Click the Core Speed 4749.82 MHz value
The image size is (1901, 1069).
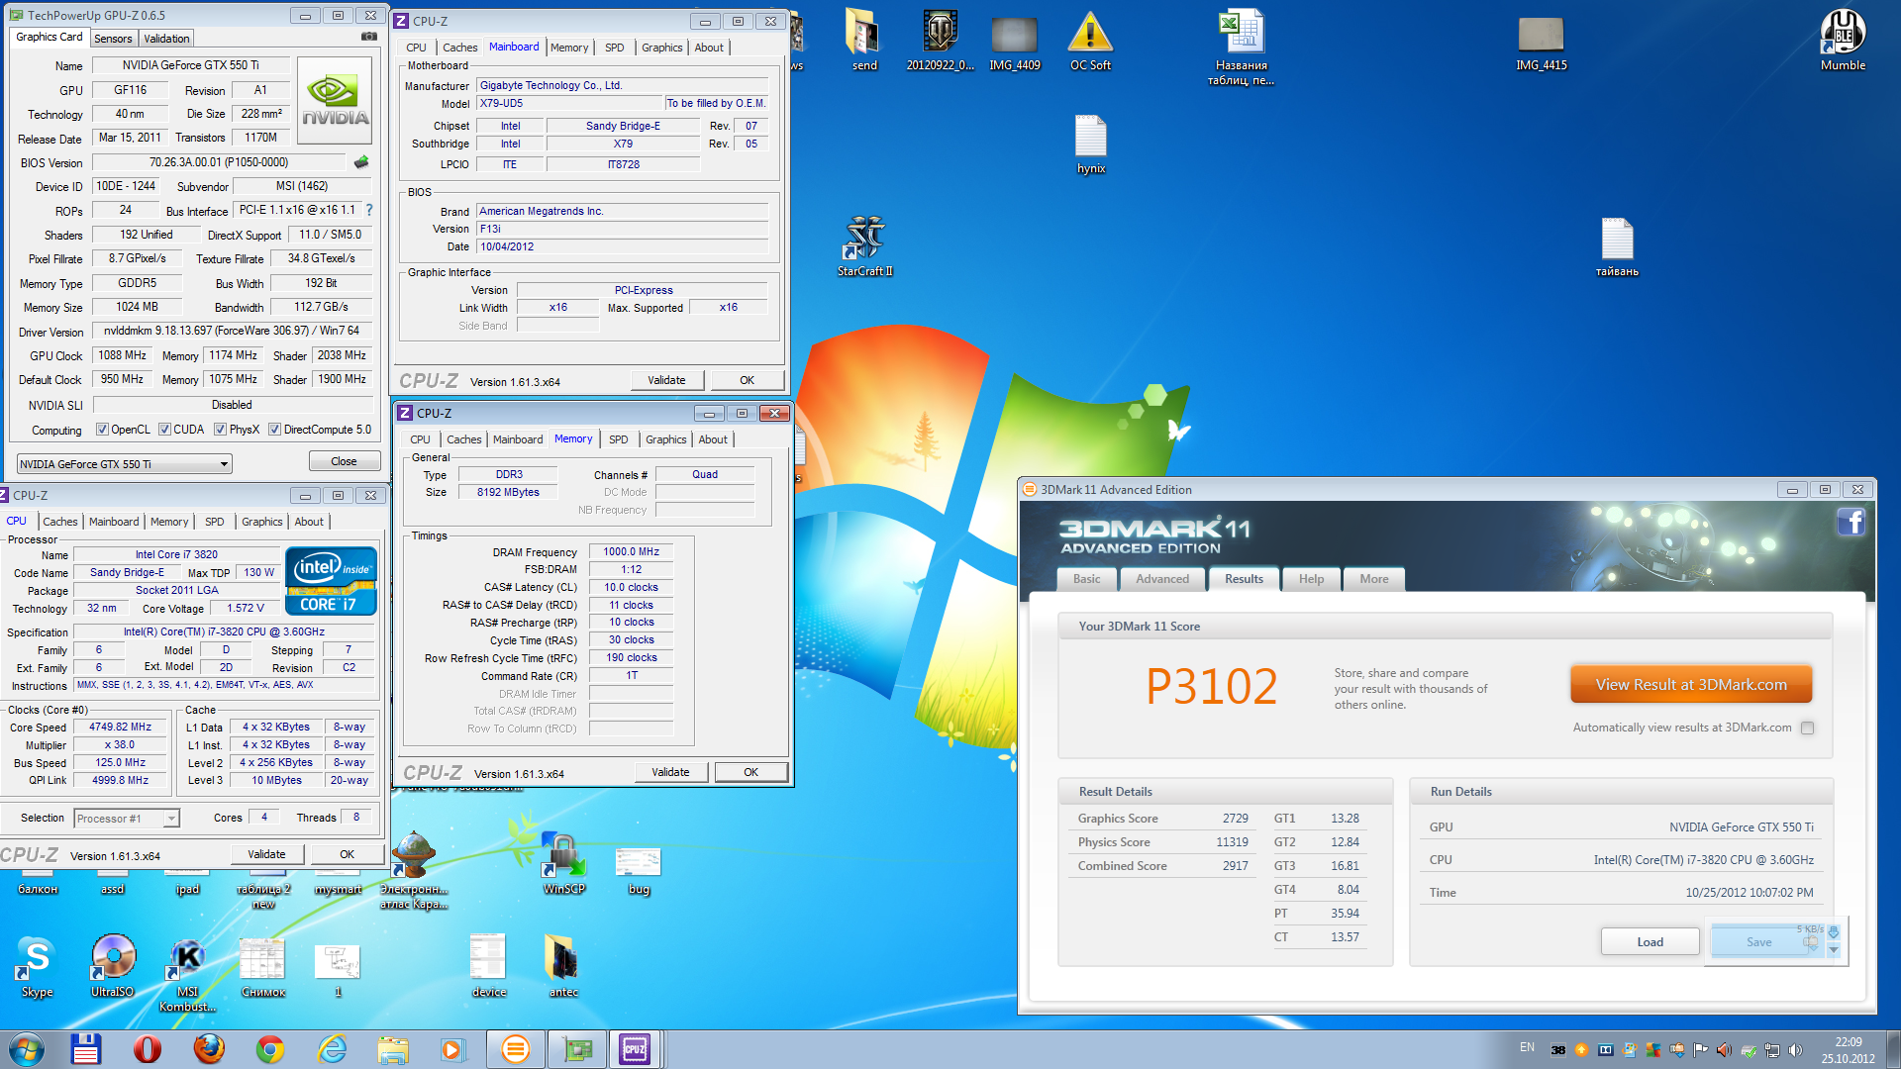click(120, 728)
